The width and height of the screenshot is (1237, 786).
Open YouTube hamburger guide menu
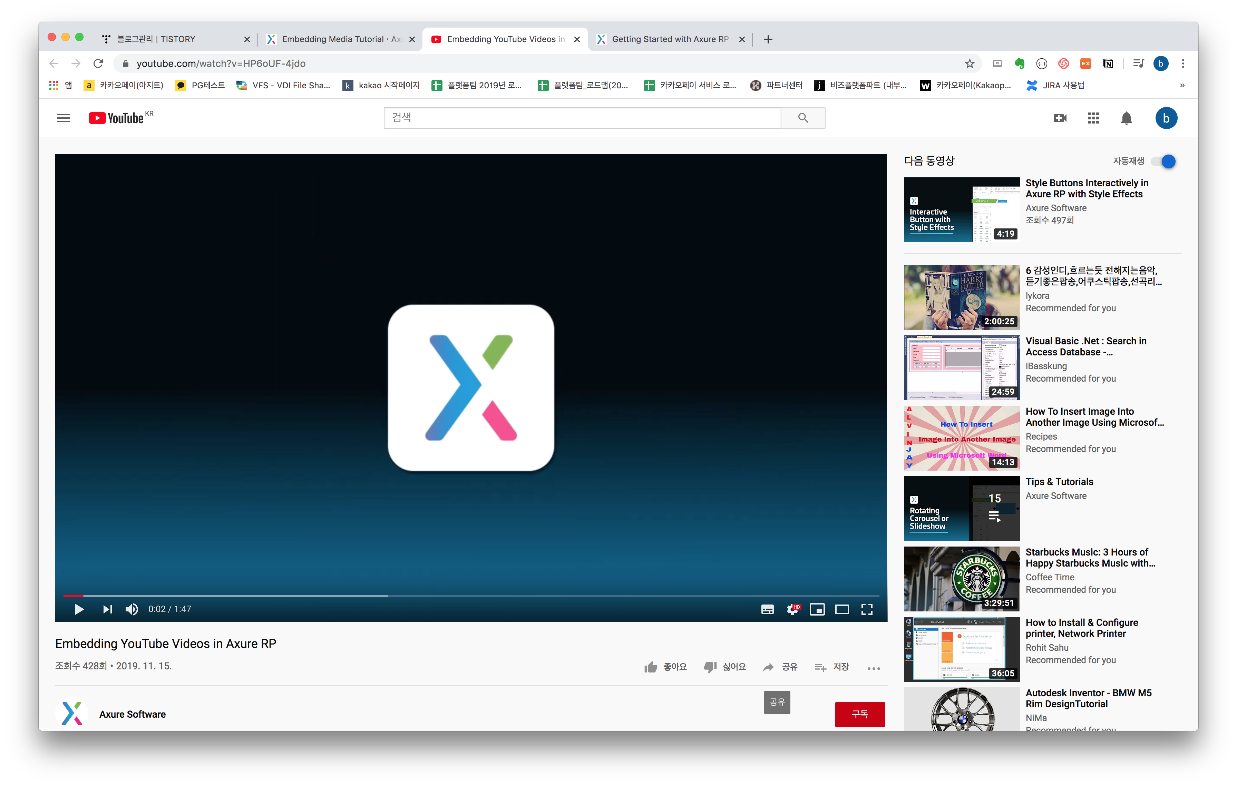63,118
